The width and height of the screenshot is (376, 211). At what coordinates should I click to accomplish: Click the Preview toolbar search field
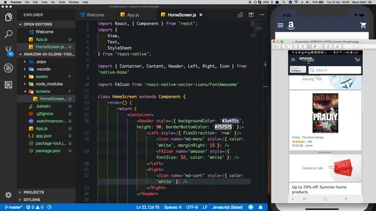tap(360, 47)
